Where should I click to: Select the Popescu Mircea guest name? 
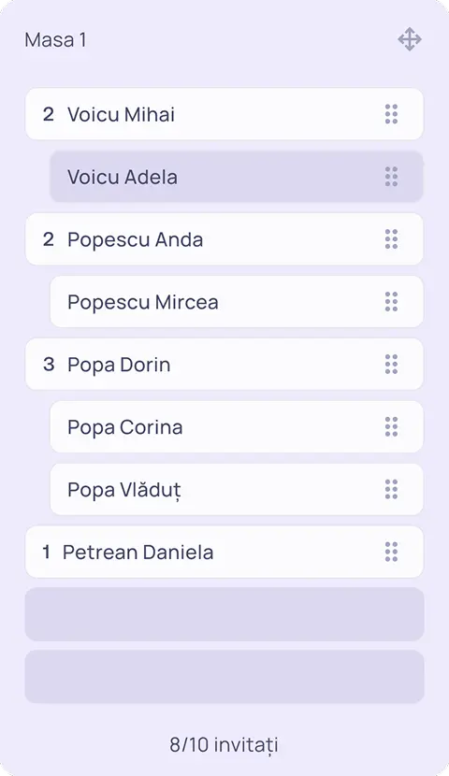tap(142, 302)
